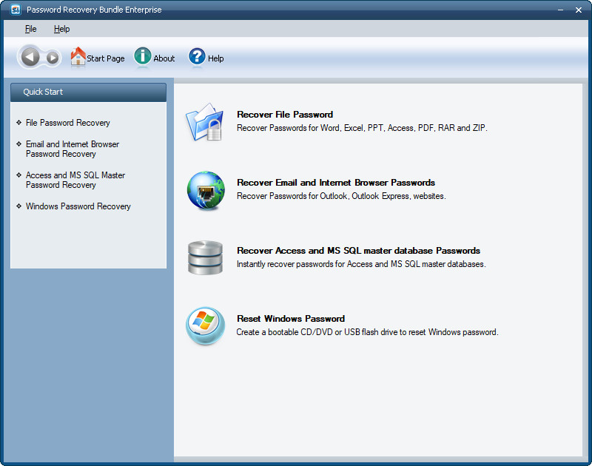Click the About info icon
Image resolution: width=592 pixels, height=466 pixels.
click(x=143, y=56)
